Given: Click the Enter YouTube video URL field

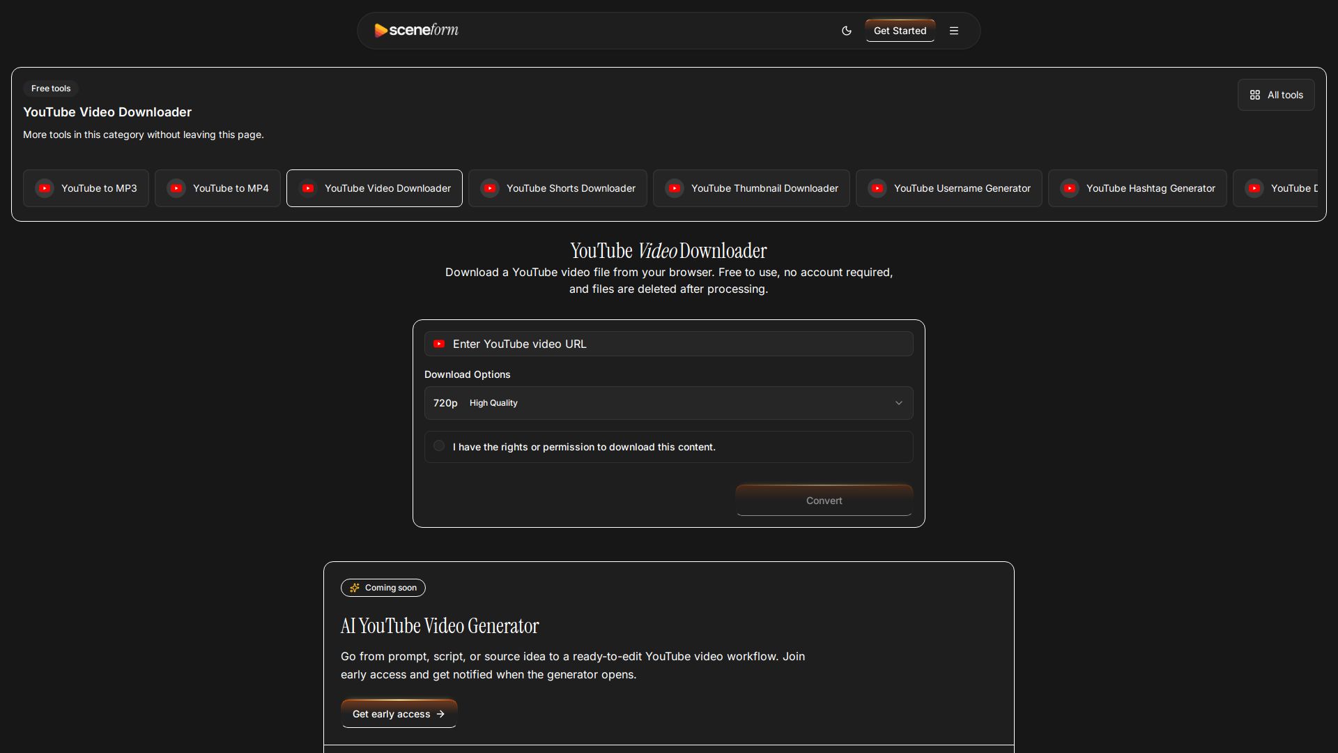Looking at the screenshot, I should point(669,344).
